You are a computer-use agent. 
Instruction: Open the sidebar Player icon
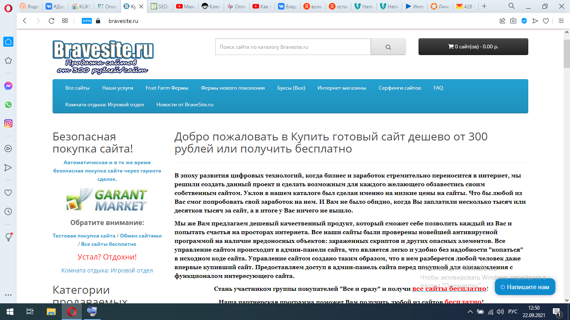(8, 148)
